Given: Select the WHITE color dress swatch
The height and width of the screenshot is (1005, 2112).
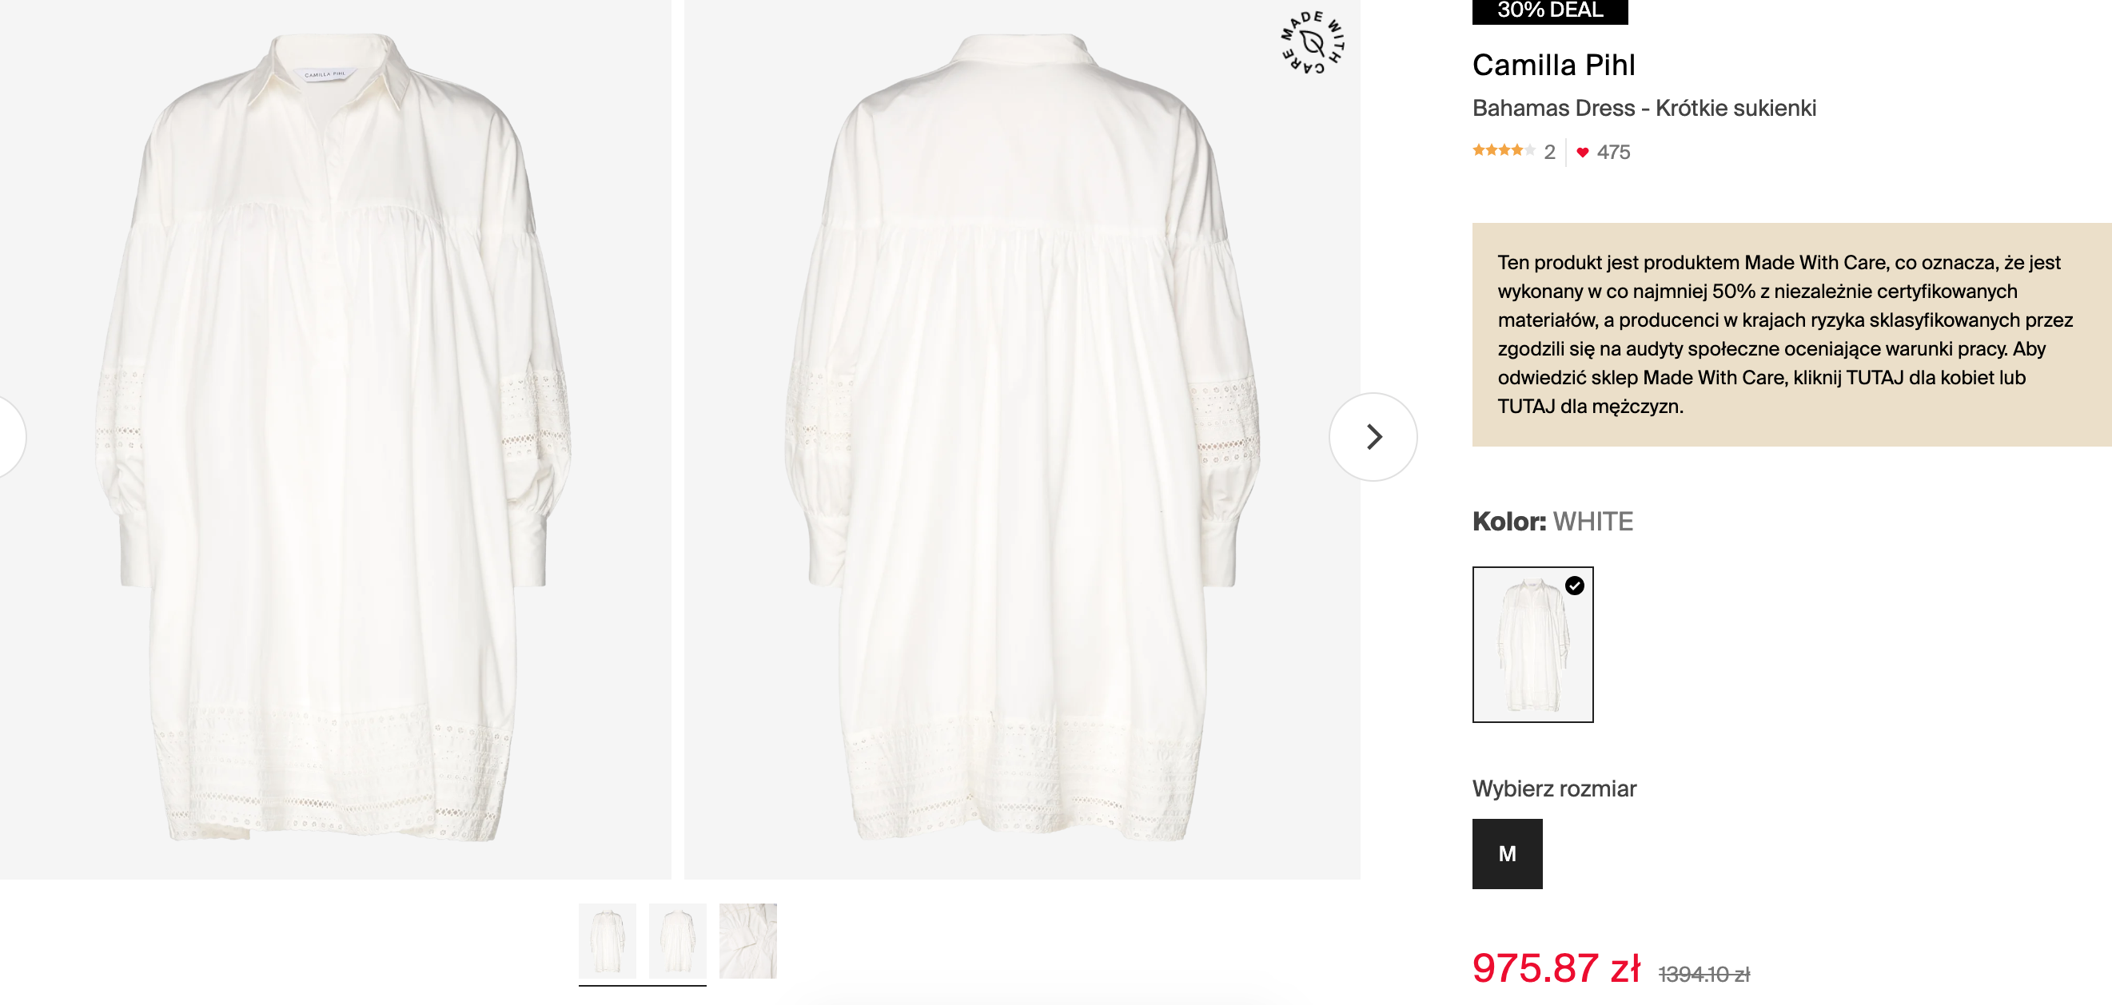Looking at the screenshot, I should tap(1532, 646).
